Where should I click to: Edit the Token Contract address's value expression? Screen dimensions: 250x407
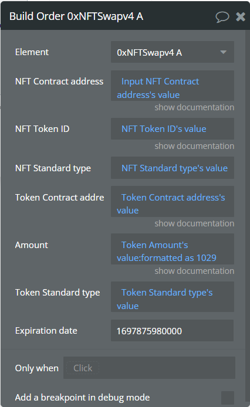[x=173, y=201]
